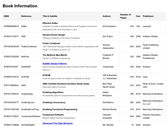Click author Frederick P. Brooks
The height and width of the screenshot is (126, 168).
108,57
